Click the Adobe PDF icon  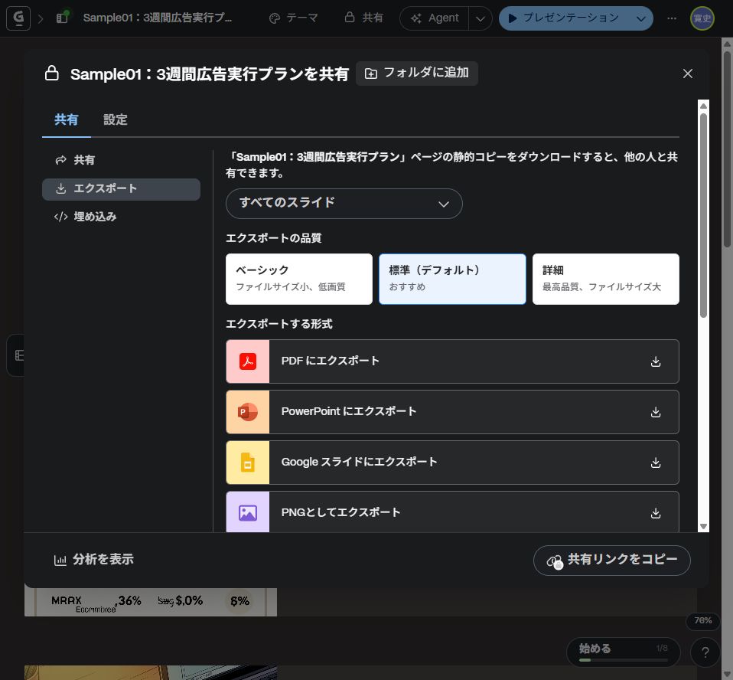click(248, 361)
